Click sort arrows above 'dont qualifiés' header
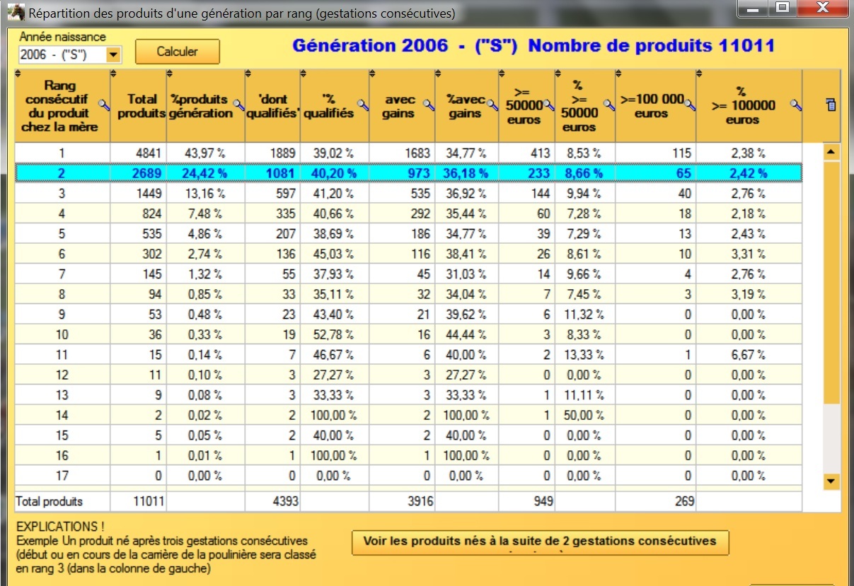 [x=248, y=73]
